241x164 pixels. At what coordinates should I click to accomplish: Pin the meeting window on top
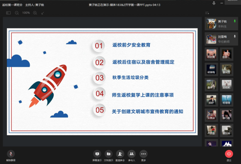pos(214,3)
